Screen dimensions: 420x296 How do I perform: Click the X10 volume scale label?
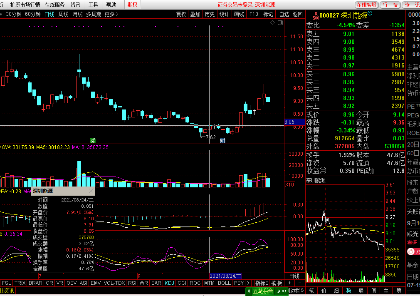[289, 184]
